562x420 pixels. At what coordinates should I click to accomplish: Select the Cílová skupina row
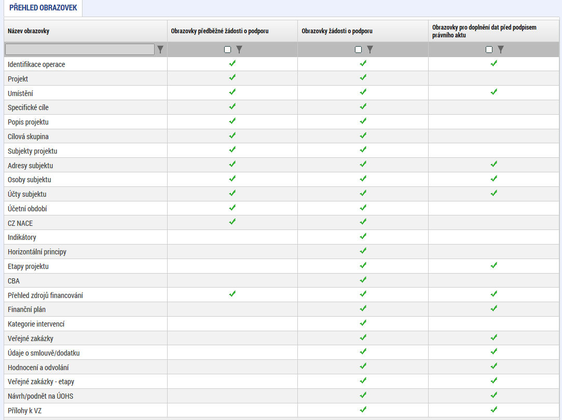point(282,136)
